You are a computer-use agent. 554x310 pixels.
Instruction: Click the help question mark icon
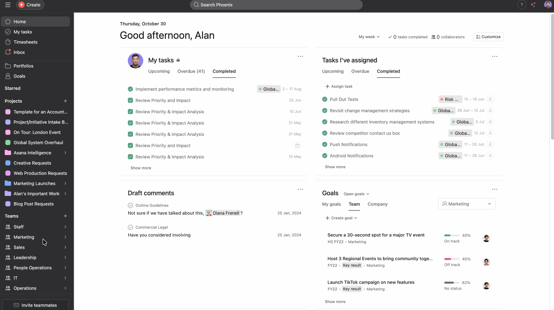point(522,5)
